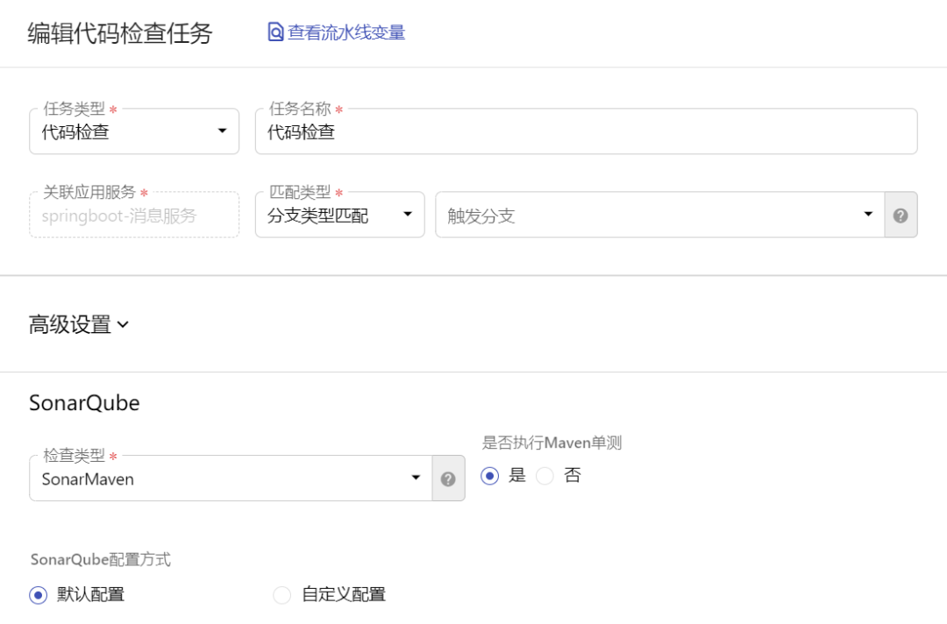
Task: Click the dropdown caret on the SonarMaven field
Action: (x=416, y=478)
